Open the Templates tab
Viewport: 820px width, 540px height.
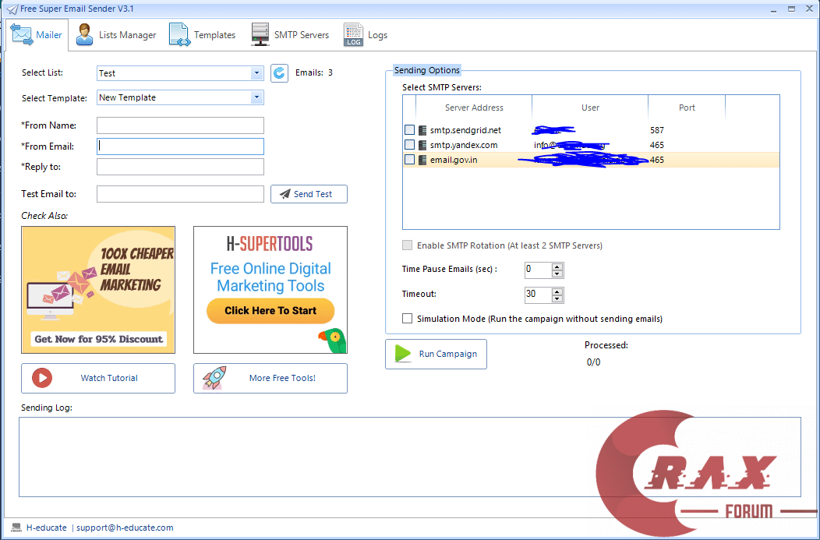tap(203, 35)
